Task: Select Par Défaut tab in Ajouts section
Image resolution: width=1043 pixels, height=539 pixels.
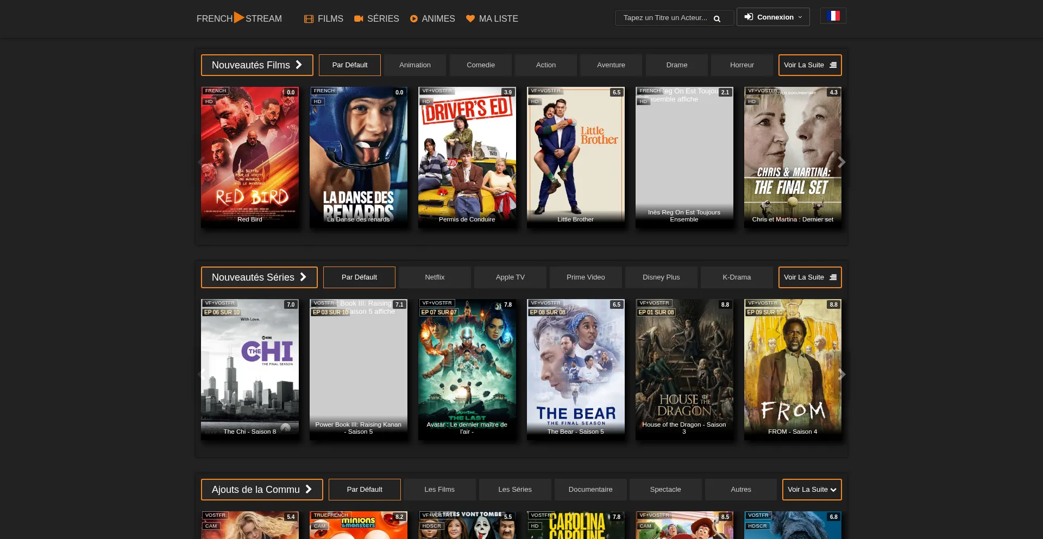Action: click(x=365, y=490)
